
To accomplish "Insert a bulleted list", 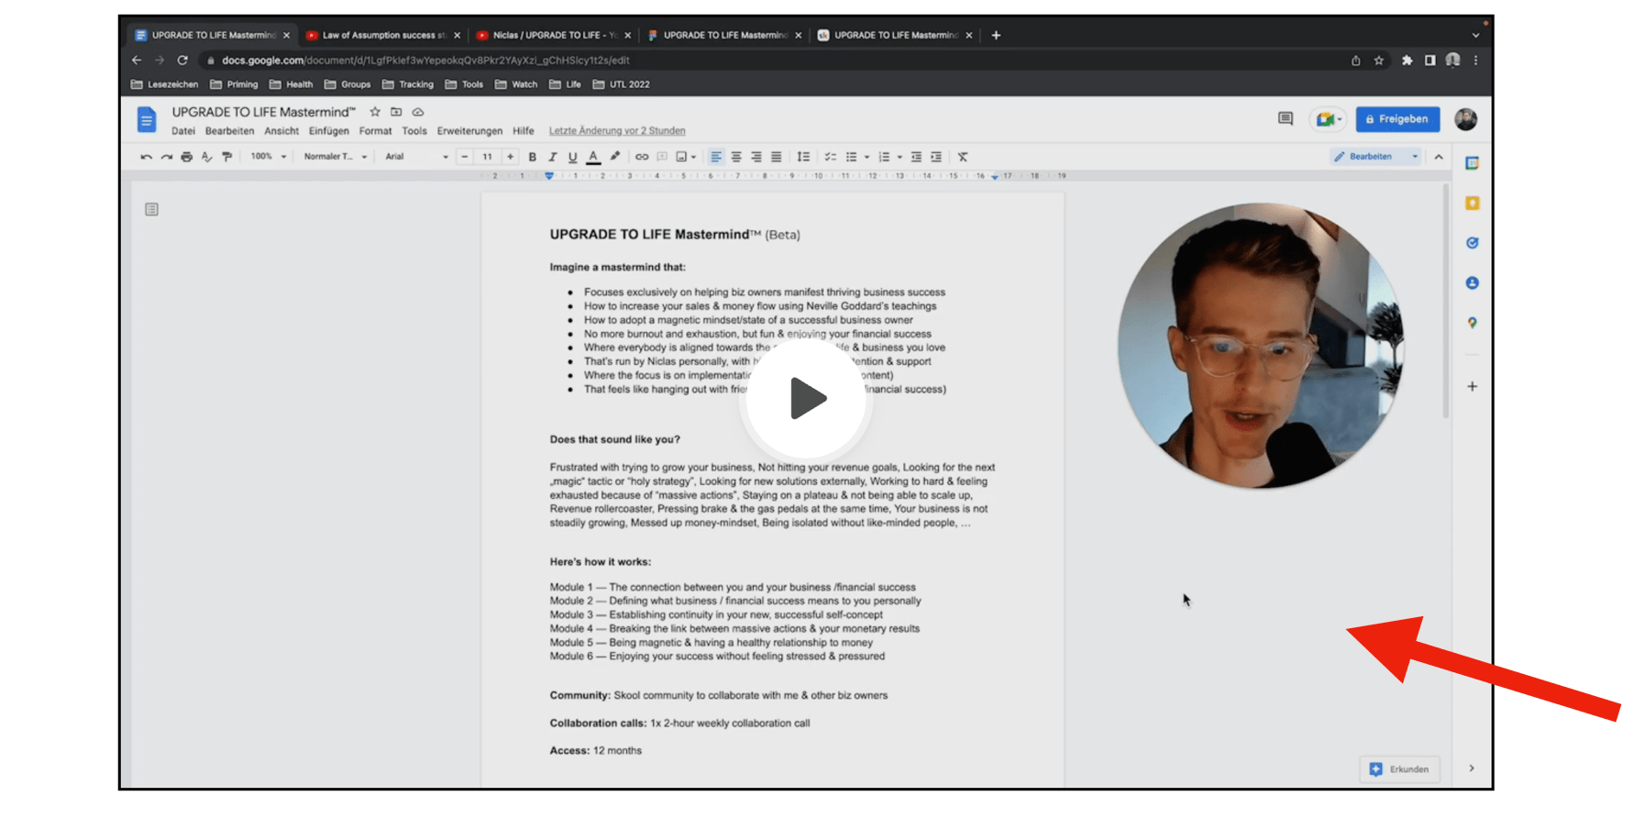I will click(851, 157).
